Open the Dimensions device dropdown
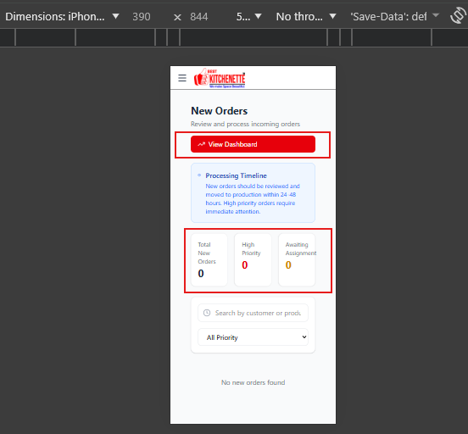 click(x=62, y=17)
